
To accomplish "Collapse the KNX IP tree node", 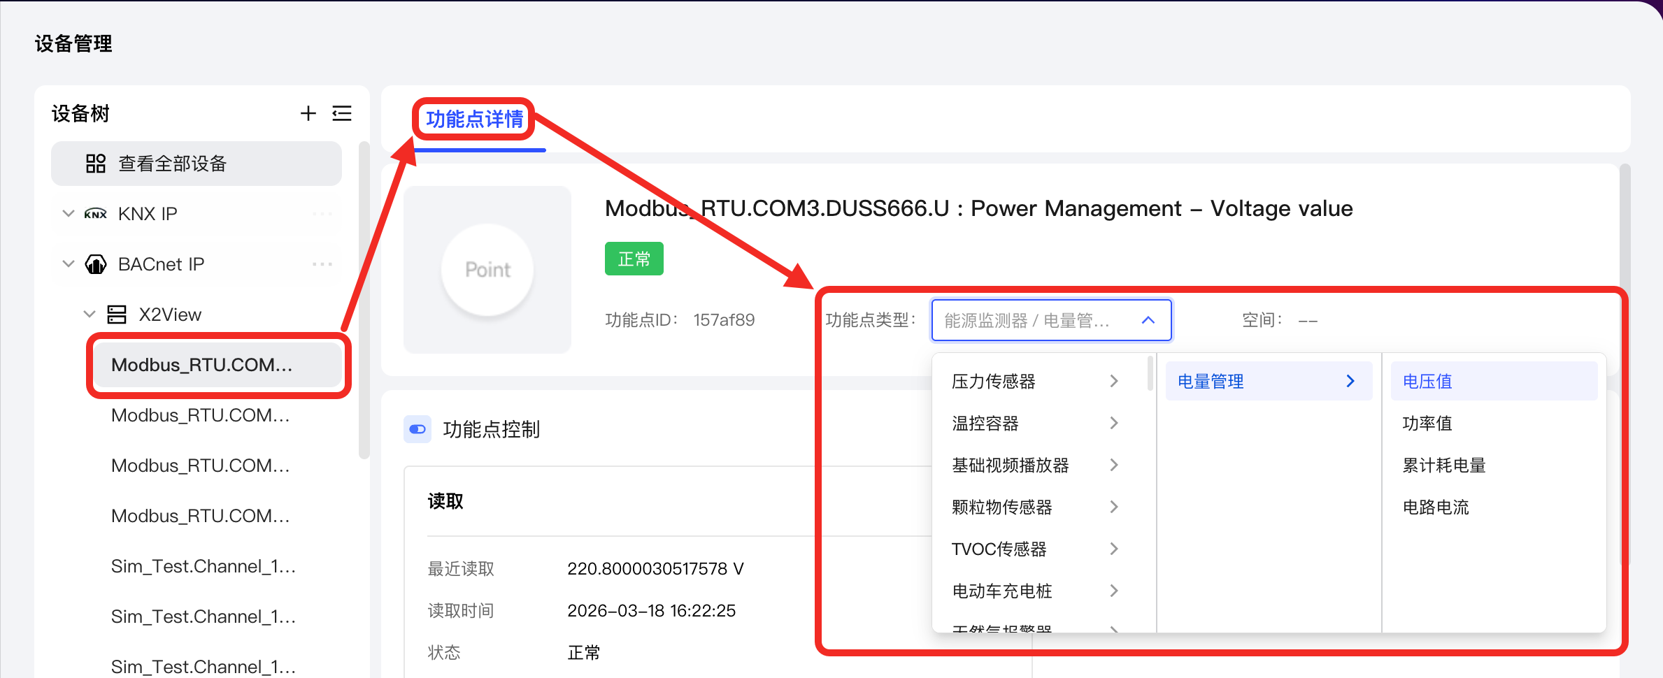I will point(68,213).
